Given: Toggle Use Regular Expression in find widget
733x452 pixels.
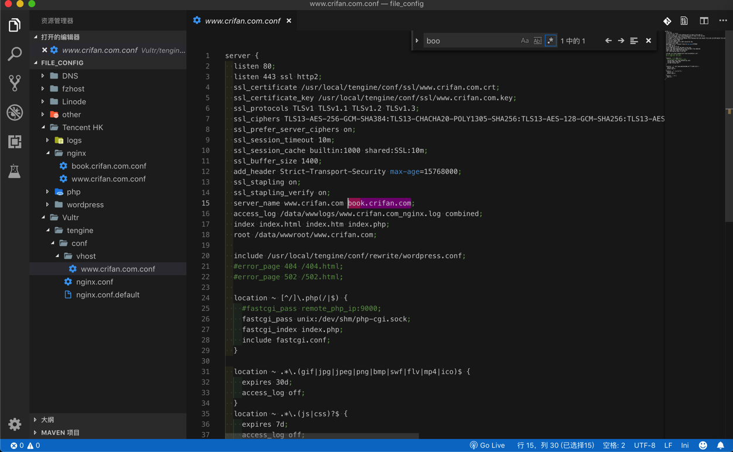Looking at the screenshot, I should point(550,41).
